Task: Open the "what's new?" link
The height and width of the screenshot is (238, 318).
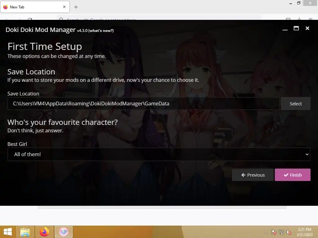Action: (101, 31)
